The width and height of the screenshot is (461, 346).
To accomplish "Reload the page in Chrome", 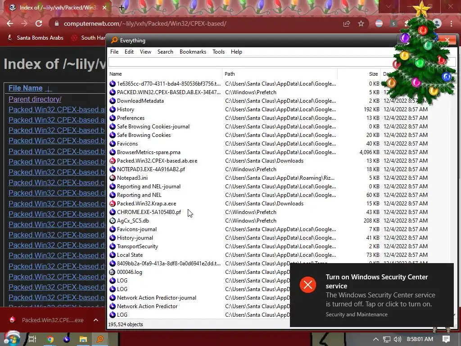I will [39, 23].
